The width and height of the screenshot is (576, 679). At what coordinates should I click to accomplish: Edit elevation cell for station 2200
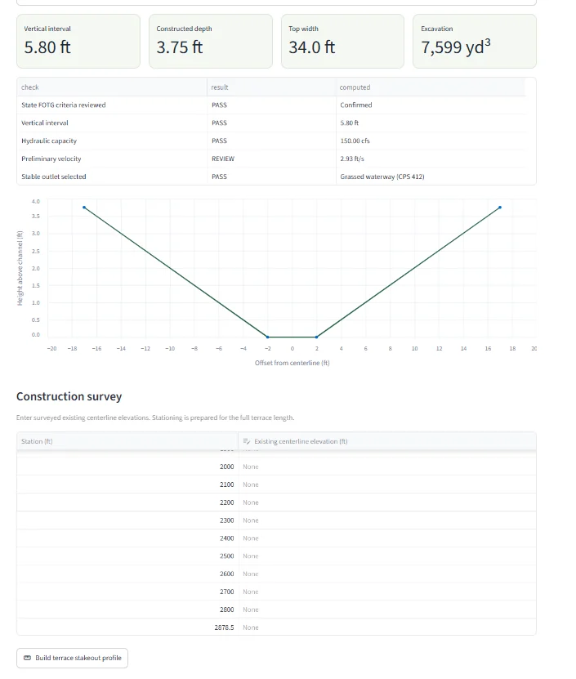click(x=387, y=503)
